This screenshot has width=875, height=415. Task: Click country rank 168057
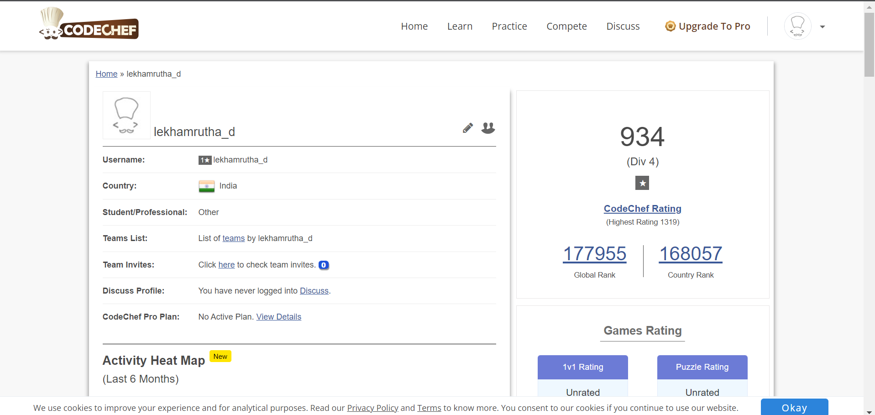691,254
